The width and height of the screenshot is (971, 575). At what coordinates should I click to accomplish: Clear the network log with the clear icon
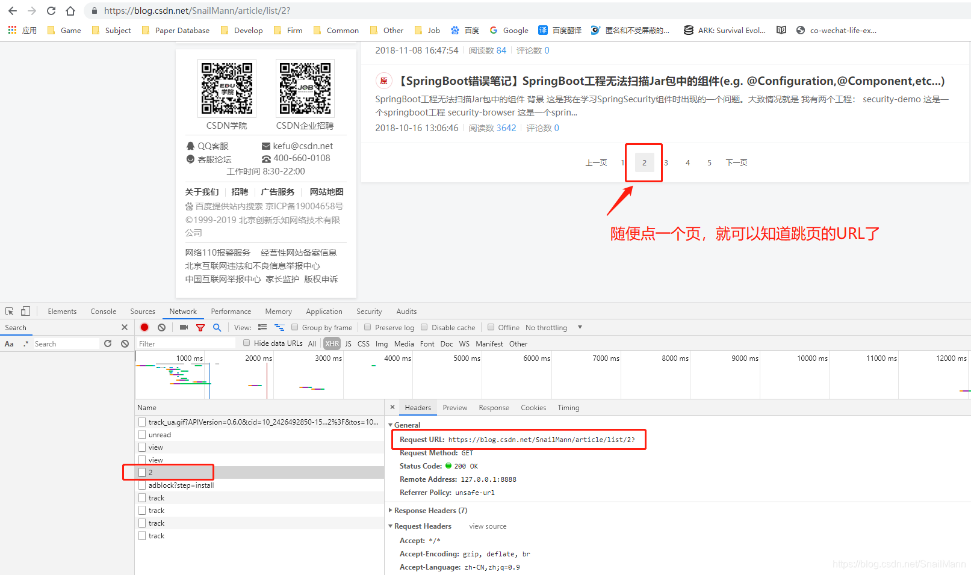[x=161, y=327]
